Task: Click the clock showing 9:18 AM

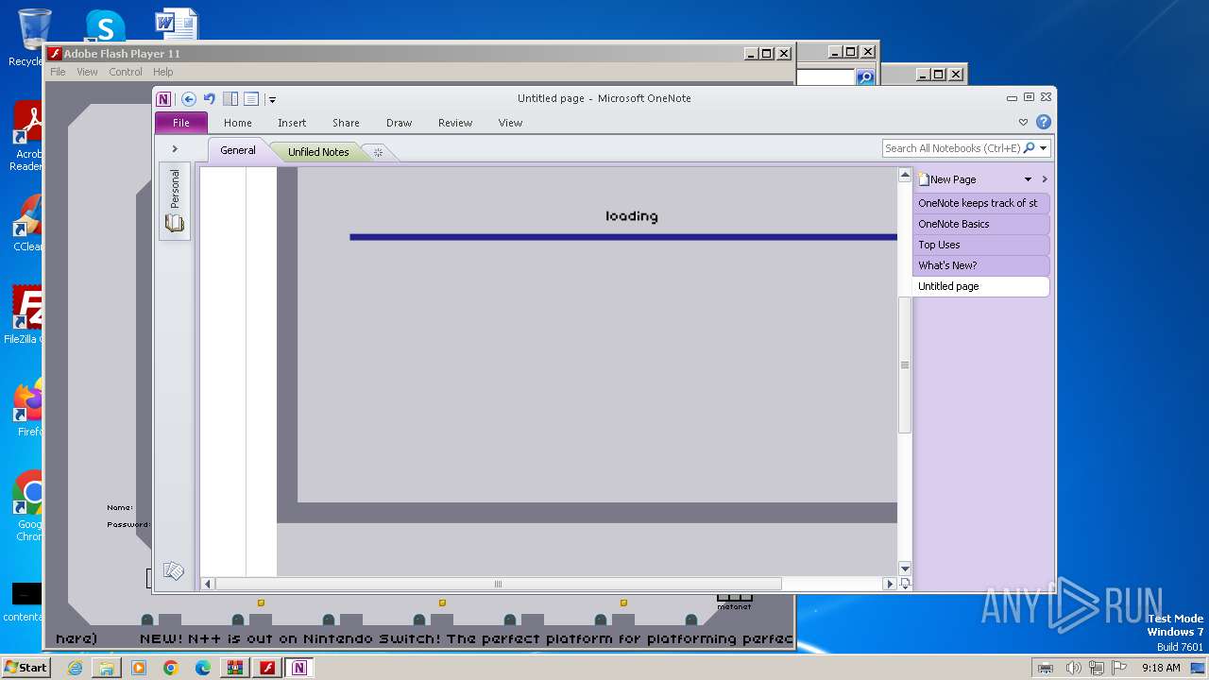Action: tap(1160, 668)
